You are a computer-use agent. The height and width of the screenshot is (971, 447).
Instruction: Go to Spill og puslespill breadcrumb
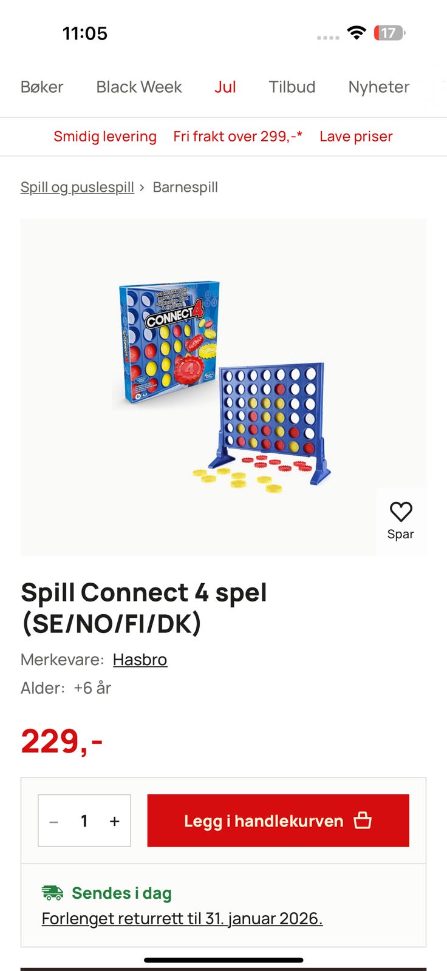click(x=77, y=187)
